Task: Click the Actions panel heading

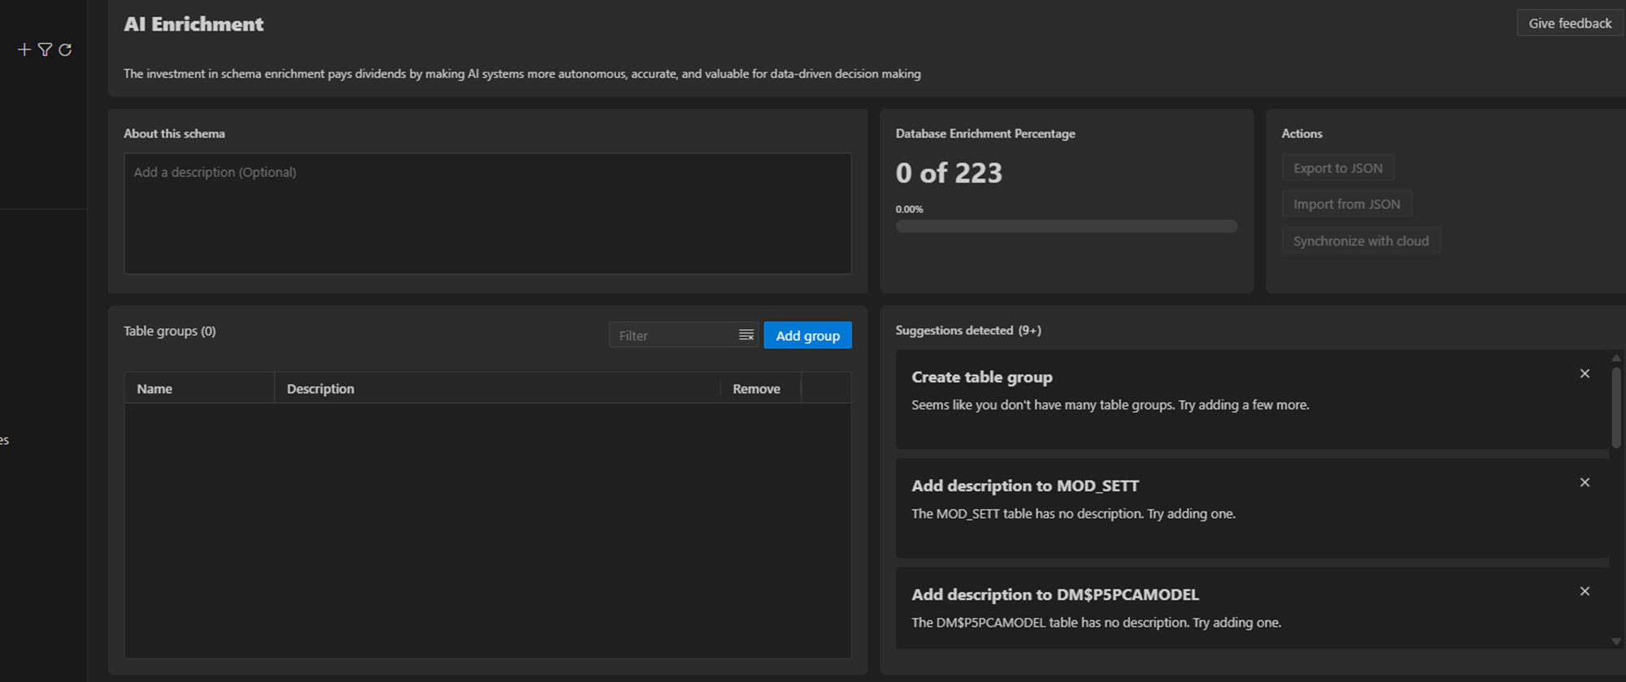Action: click(1302, 133)
